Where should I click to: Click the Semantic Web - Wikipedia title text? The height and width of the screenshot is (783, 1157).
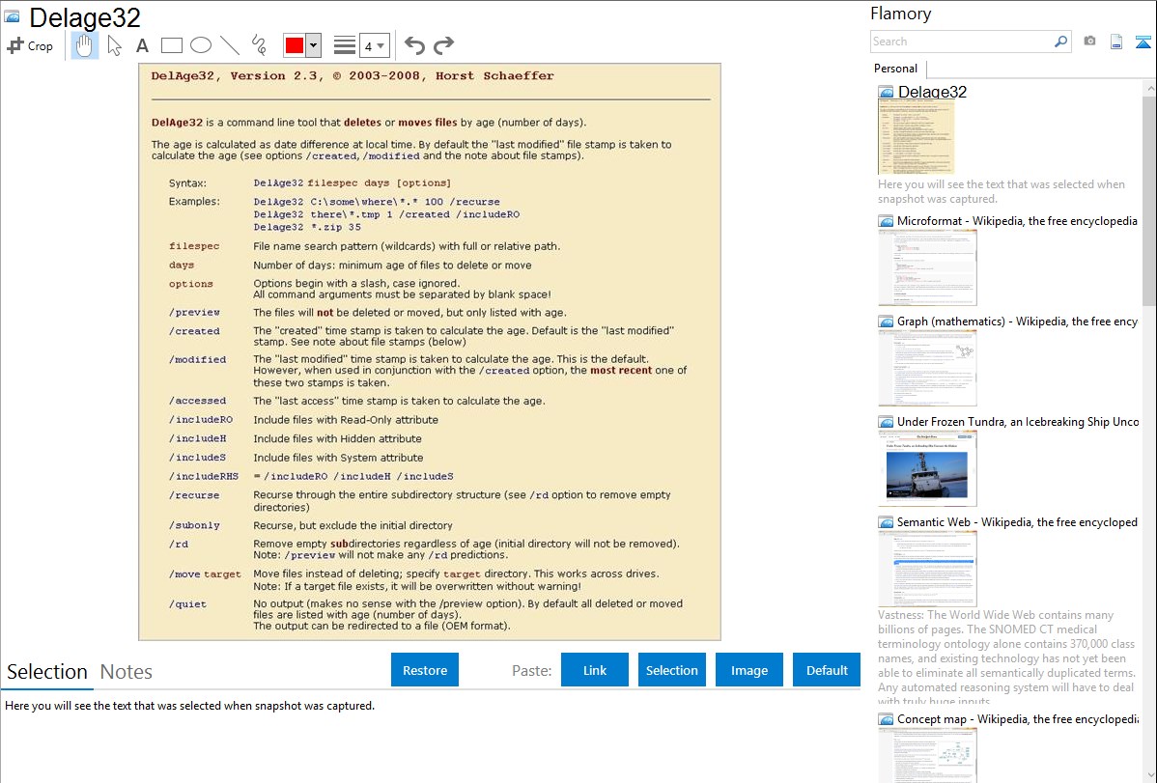pos(1017,521)
